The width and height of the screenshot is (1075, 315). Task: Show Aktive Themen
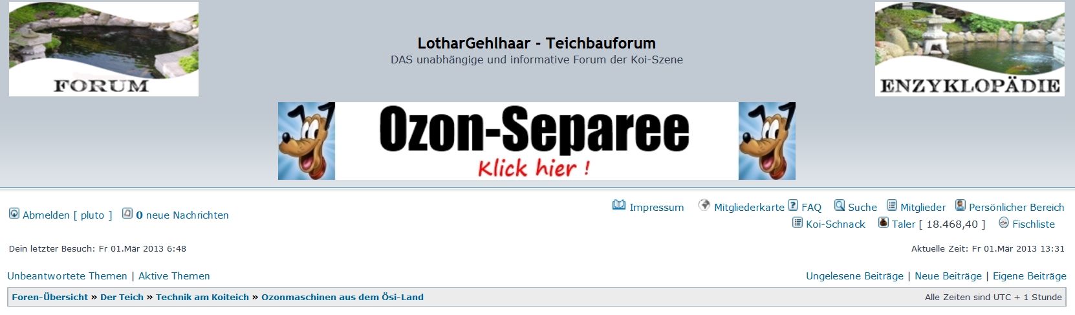[174, 276]
